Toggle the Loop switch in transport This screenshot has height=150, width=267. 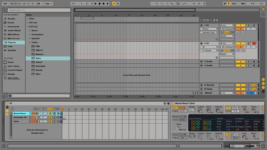[x=178, y=4]
